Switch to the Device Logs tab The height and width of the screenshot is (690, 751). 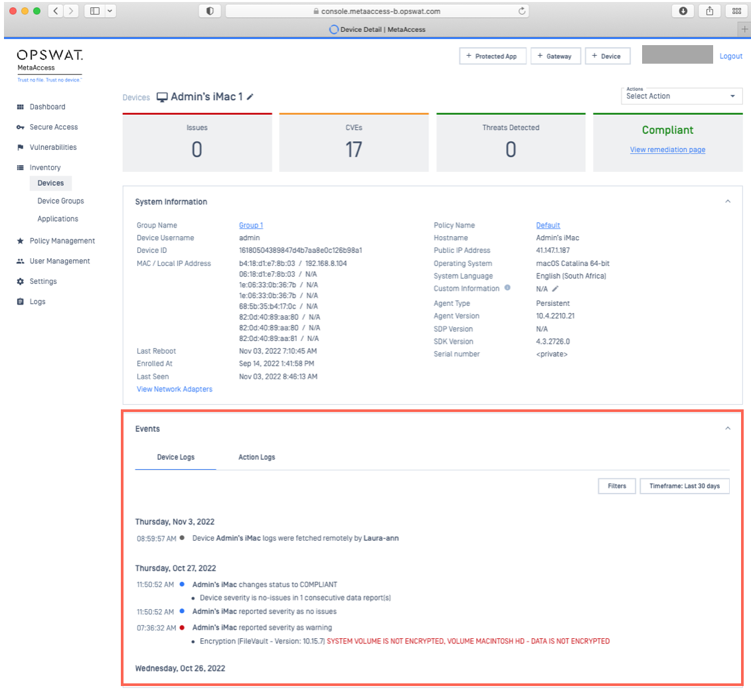[x=176, y=457]
